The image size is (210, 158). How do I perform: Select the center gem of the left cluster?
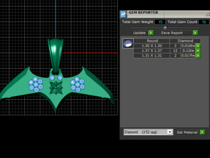36,84
